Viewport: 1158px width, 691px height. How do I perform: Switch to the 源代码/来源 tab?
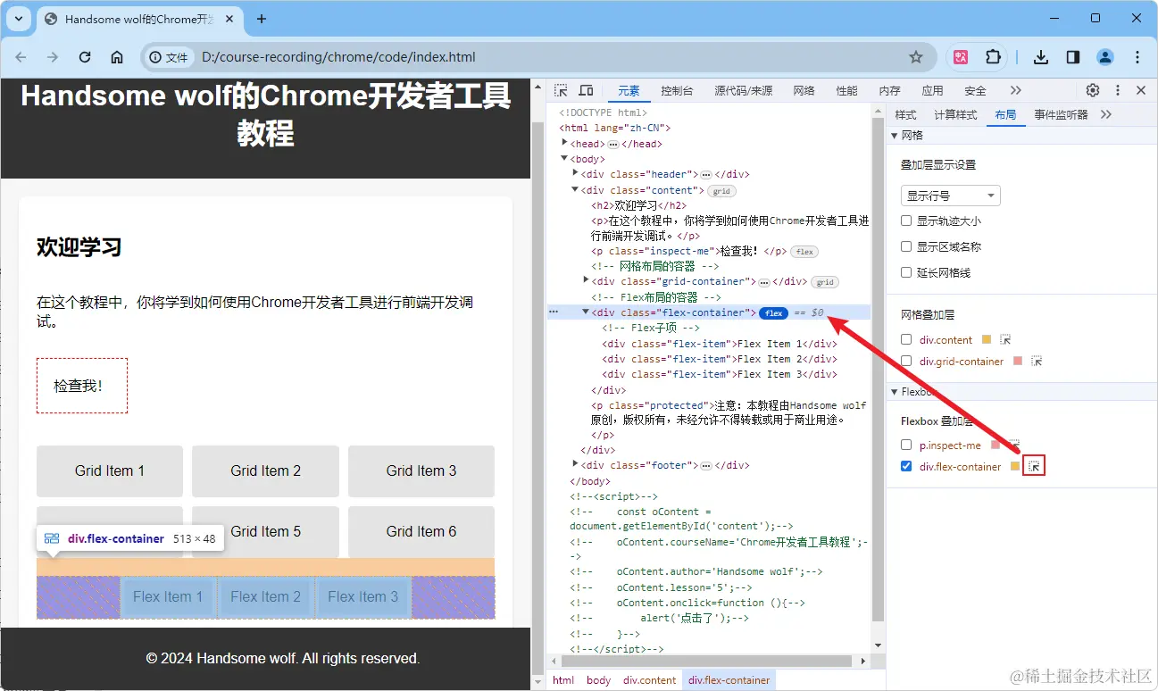click(x=743, y=90)
